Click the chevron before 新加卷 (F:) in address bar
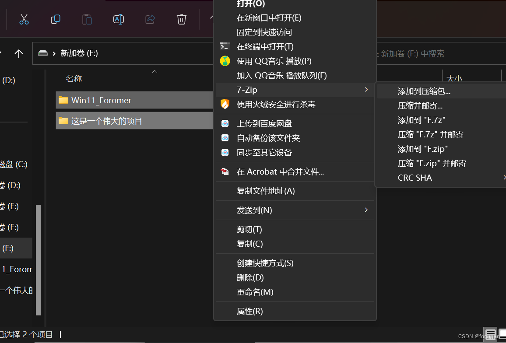This screenshot has height=343, width=506. (x=54, y=53)
